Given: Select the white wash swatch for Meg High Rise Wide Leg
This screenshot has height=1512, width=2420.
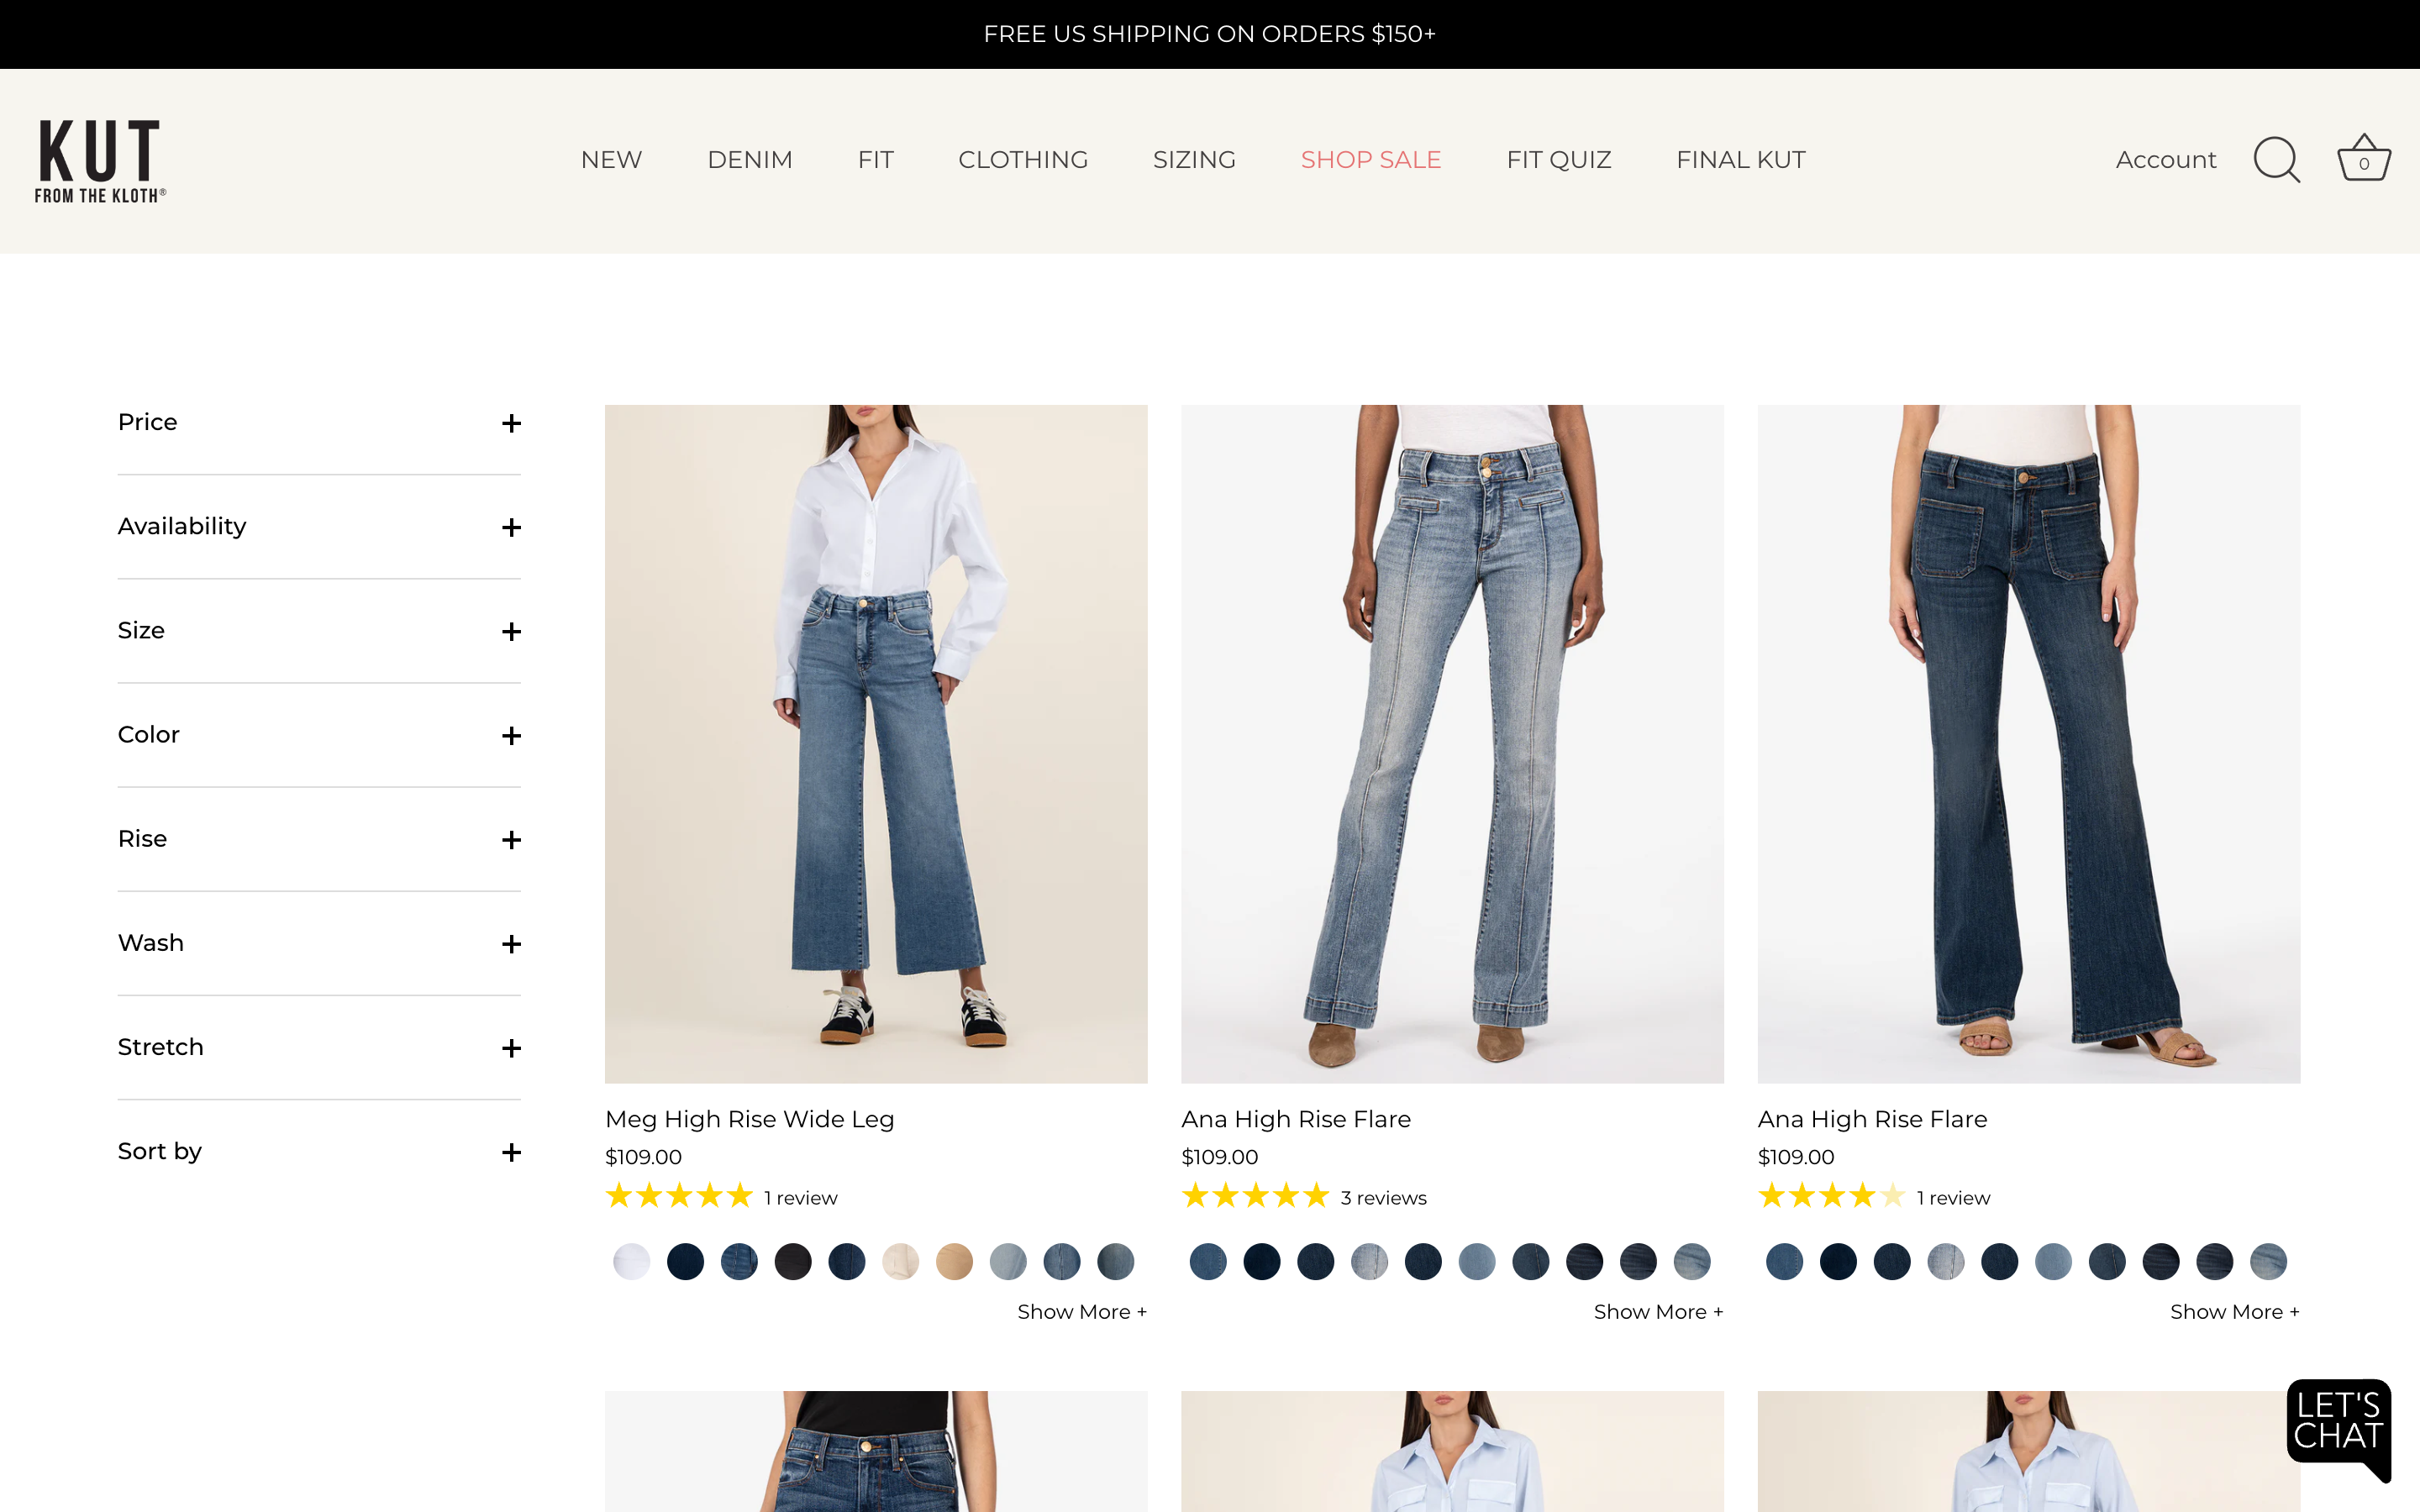Looking at the screenshot, I should [x=631, y=1261].
